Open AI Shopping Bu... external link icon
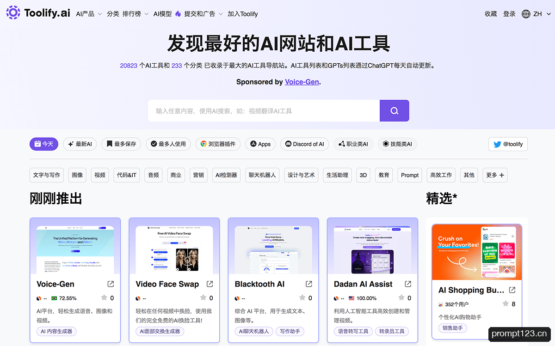This screenshot has height=346, width=555. pyautogui.click(x=512, y=290)
